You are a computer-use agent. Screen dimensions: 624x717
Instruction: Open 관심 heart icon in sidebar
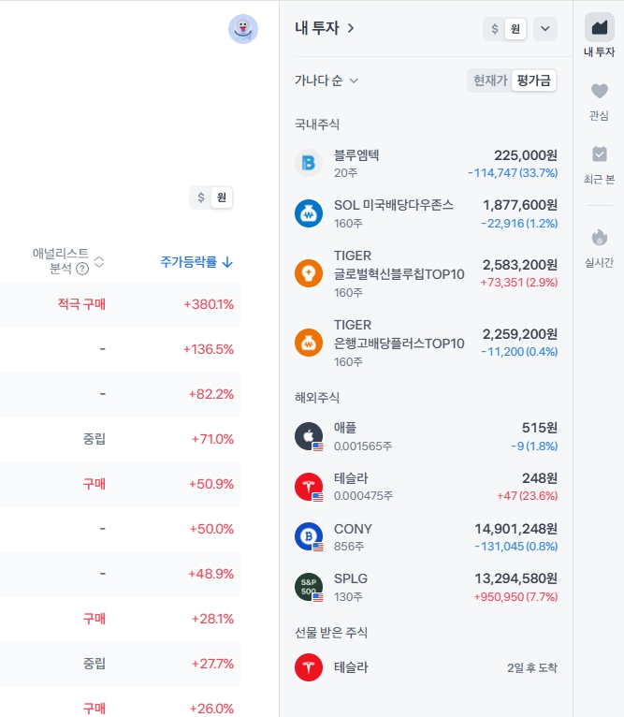click(x=600, y=91)
